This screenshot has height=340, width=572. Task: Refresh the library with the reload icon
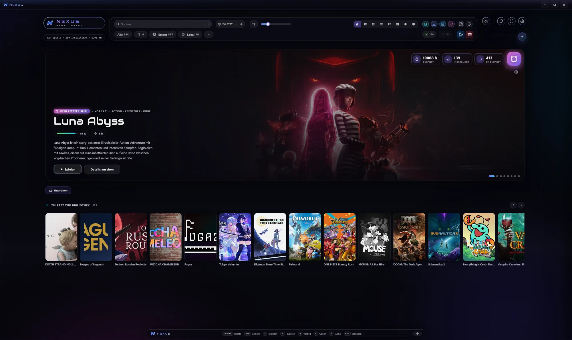(x=501, y=21)
